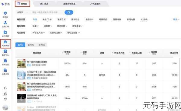This screenshot has width=181, height=111.
Task: Expand more categories with 展开 link
Action: (176, 20)
